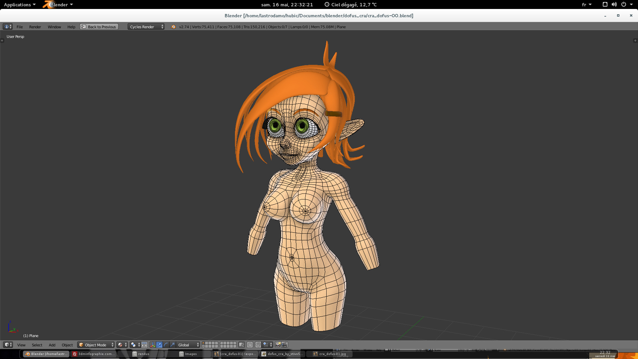Click Verts:75,411 statistic in info bar

[x=203, y=27]
